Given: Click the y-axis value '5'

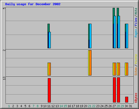Looking at the screenshot, I should click(x=4, y=8).
